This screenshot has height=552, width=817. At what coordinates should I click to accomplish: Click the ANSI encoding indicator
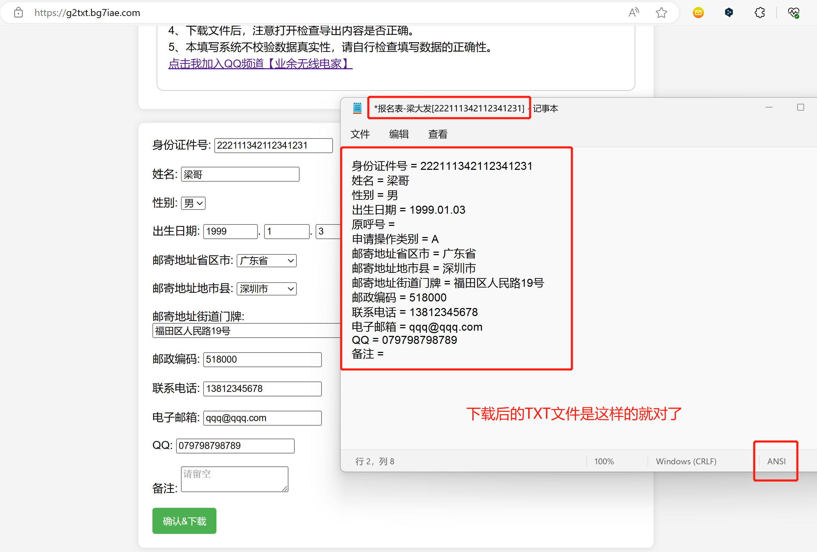pyautogui.click(x=776, y=461)
